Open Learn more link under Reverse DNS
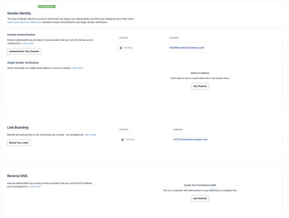Screen dimensions: 289x218 [35, 186]
